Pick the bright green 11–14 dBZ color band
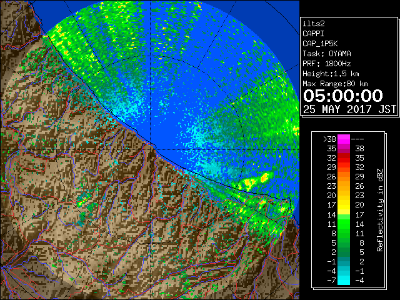The image size is (400, 300). pyautogui.click(x=344, y=224)
